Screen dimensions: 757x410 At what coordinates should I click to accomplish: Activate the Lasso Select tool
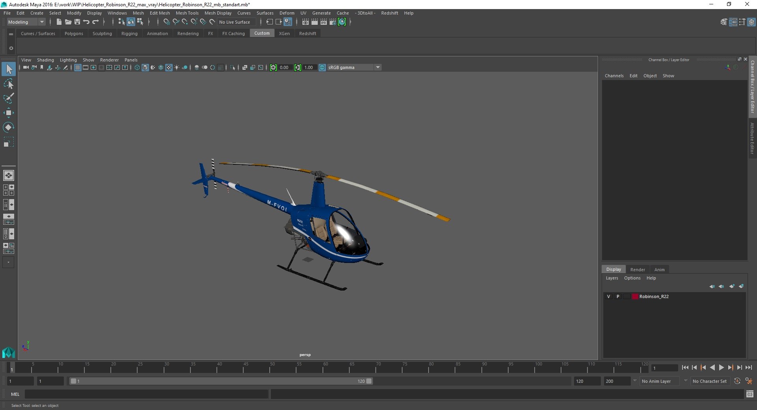[x=9, y=84]
